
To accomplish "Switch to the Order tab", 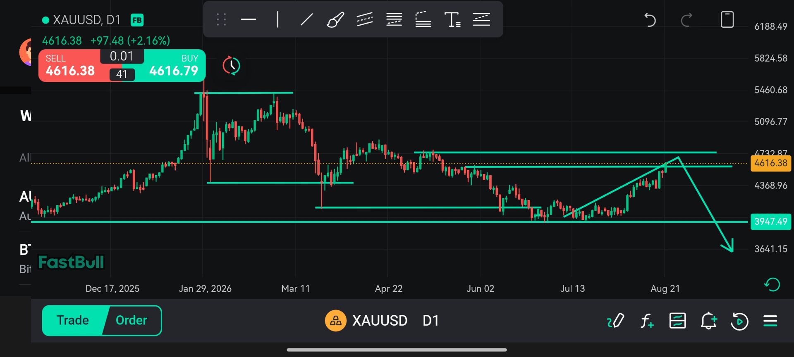I will coord(132,320).
